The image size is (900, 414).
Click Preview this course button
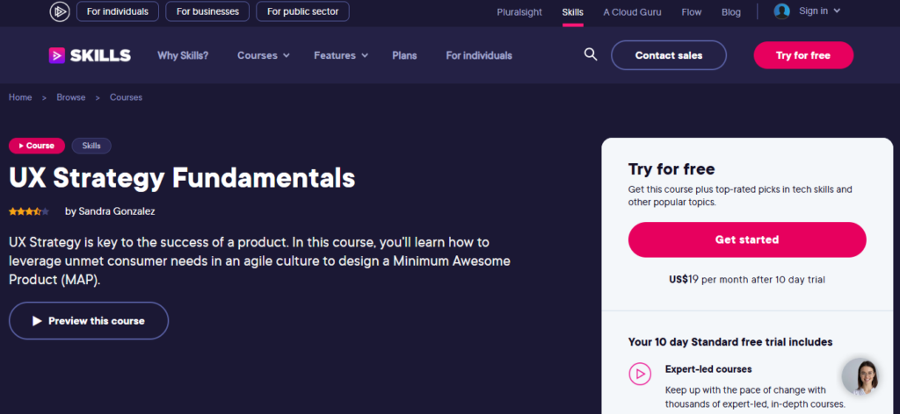tap(89, 321)
